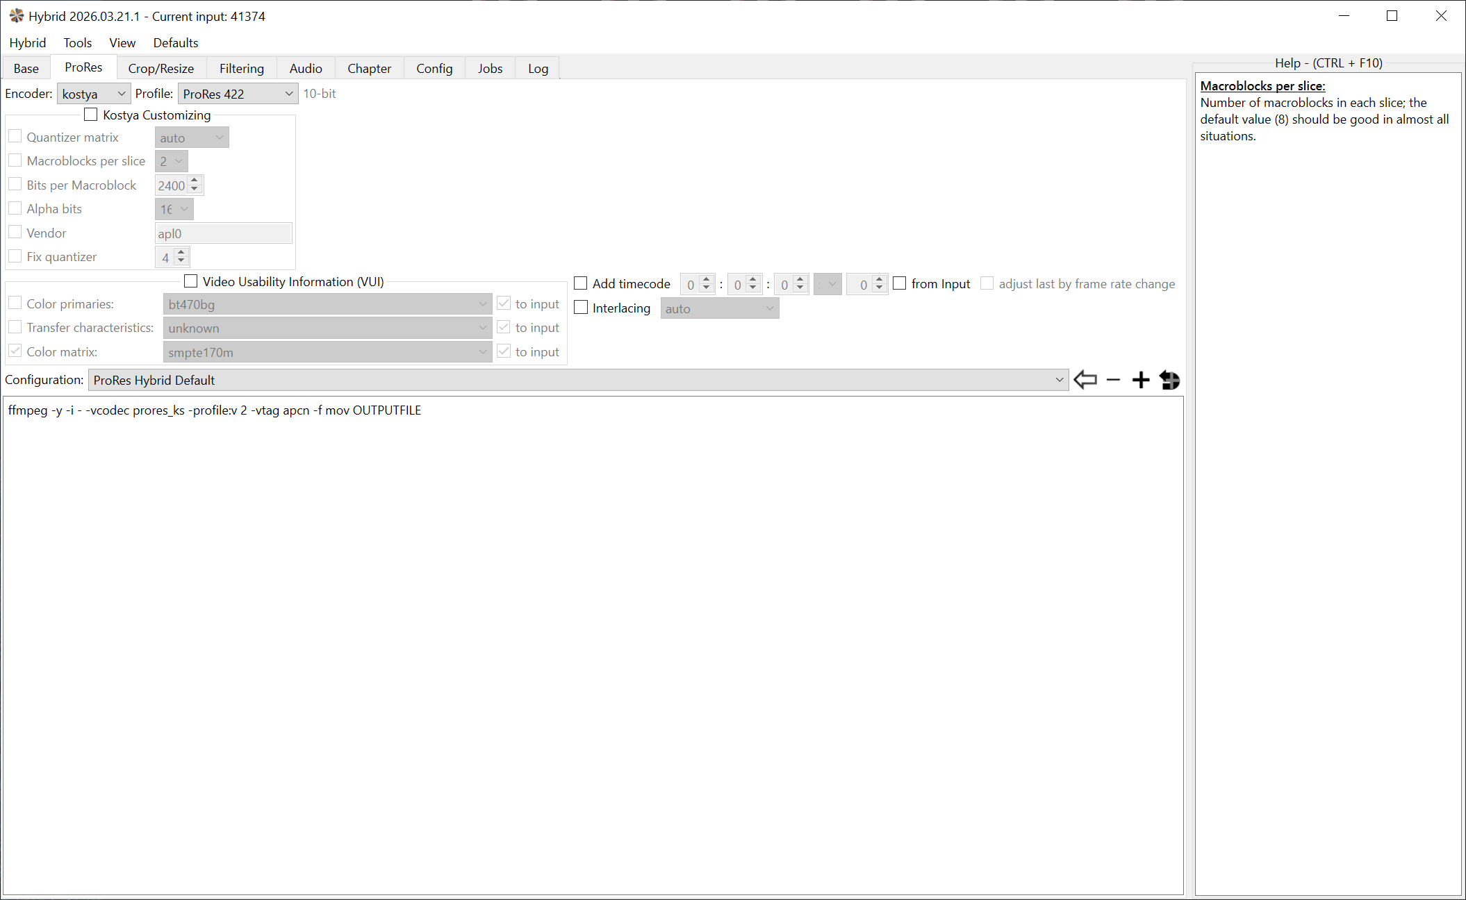The width and height of the screenshot is (1466, 900).
Task: Click the minus icon to remove the configuration
Action: coord(1113,380)
